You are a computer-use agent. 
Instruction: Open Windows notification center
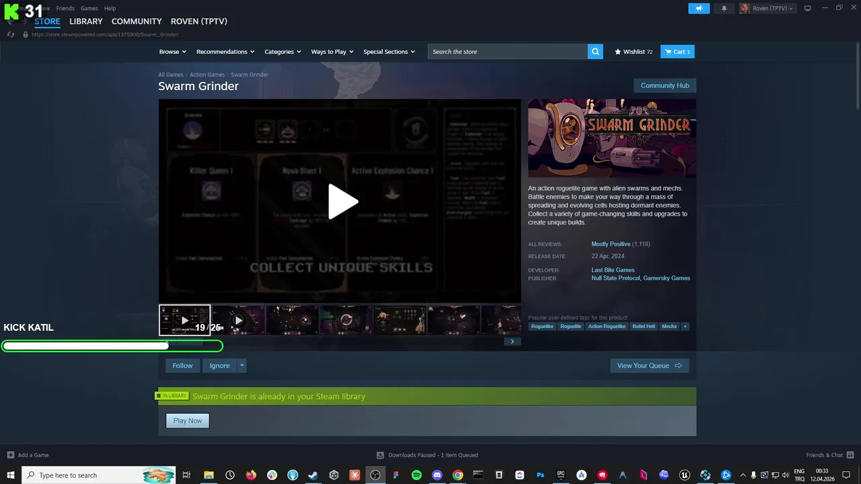(x=846, y=475)
